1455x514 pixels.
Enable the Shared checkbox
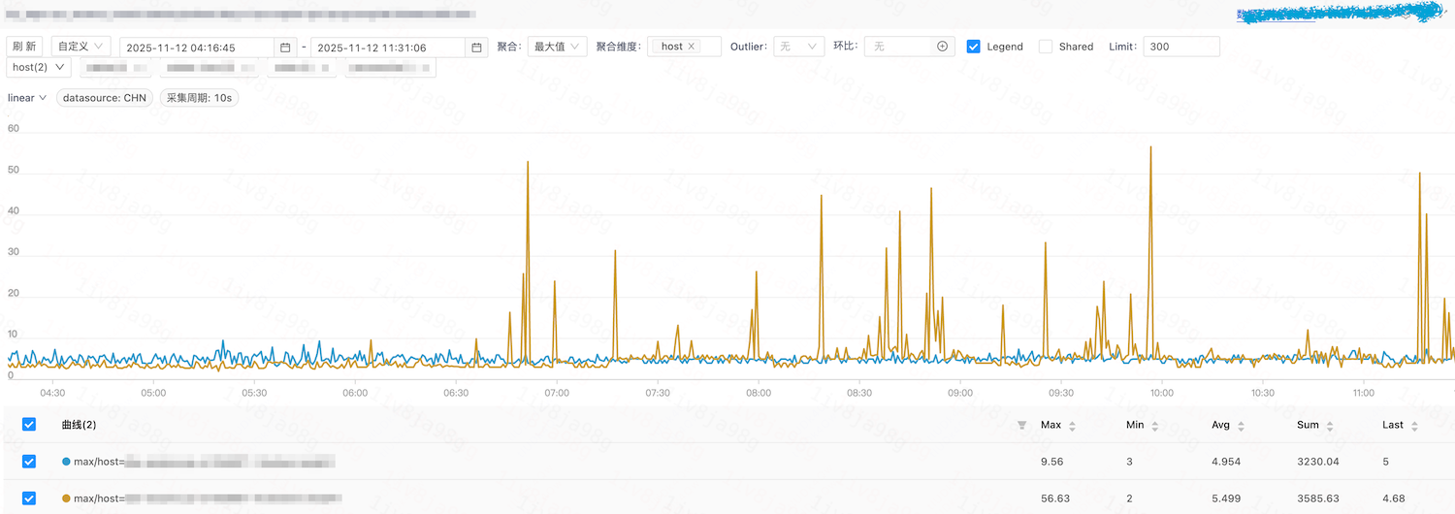tap(1046, 47)
